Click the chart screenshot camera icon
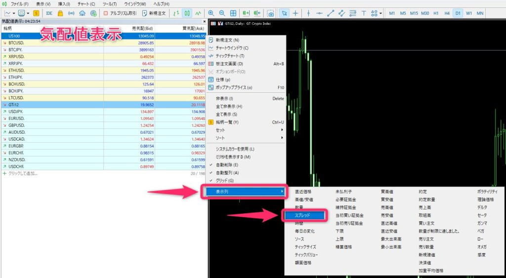Screen dimensions: 506x278 pyautogui.click(x=270, y=13)
